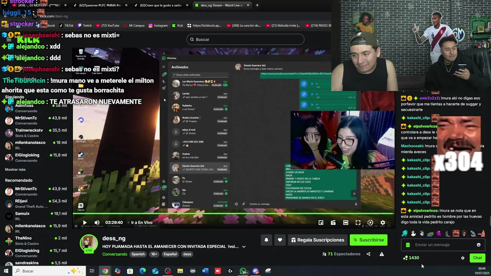Open player settings gear icon
Screen dimensions: 491x276
coord(382,222)
